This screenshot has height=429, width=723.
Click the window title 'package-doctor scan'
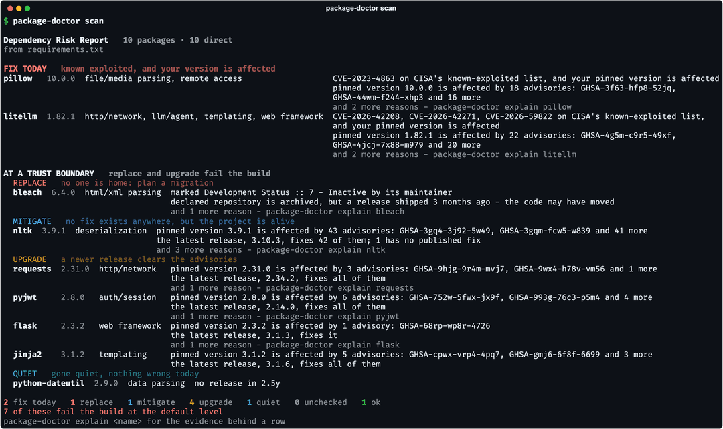tap(361, 8)
